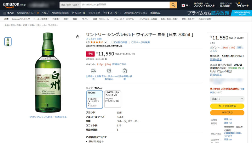Open Amazon Basics nav item
The image size is (252, 143).
pos(60,13)
